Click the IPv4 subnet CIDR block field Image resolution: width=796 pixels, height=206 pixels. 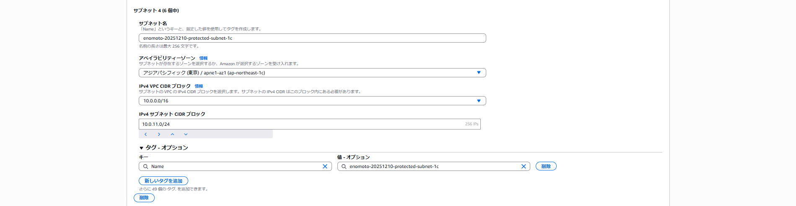309,124
